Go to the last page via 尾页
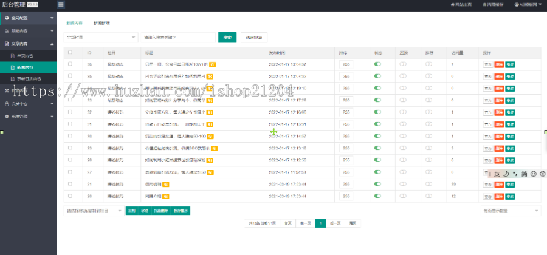The image size is (547, 255). point(353,223)
